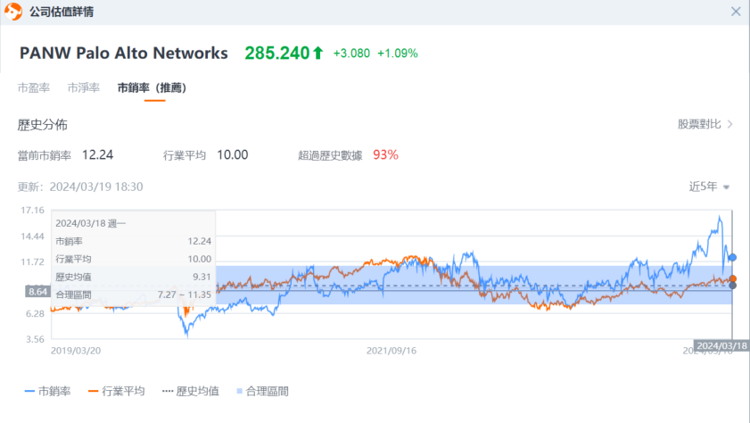Screen dimensions: 750x423
Task: Click the stock price 285.240
Action: (277, 54)
